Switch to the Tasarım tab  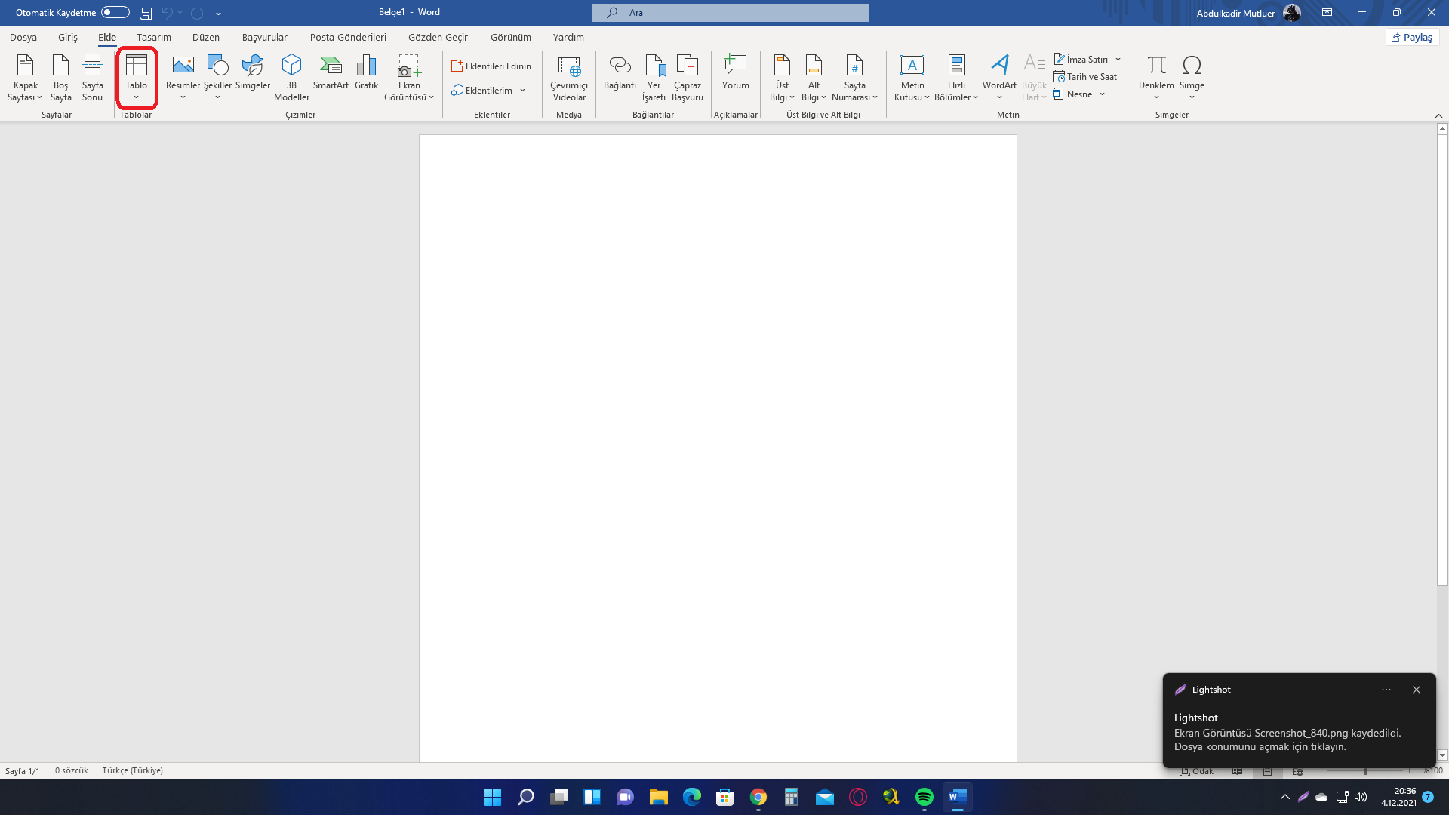[154, 37]
